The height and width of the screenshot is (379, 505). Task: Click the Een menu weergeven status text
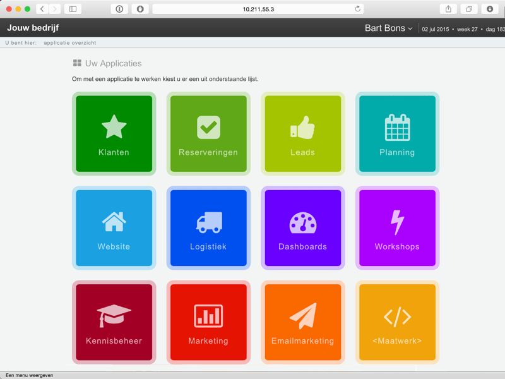[x=29, y=375]
